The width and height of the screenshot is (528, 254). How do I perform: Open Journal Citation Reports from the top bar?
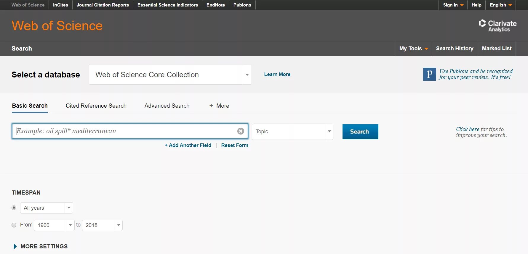click(x=103, y=5)
